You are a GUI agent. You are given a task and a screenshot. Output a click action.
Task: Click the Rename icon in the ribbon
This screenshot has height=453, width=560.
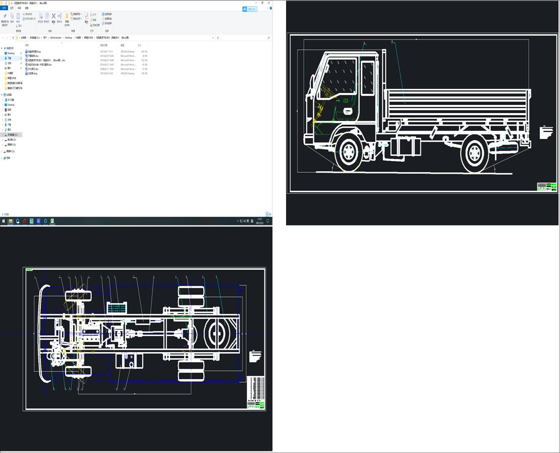click(60, 16)
